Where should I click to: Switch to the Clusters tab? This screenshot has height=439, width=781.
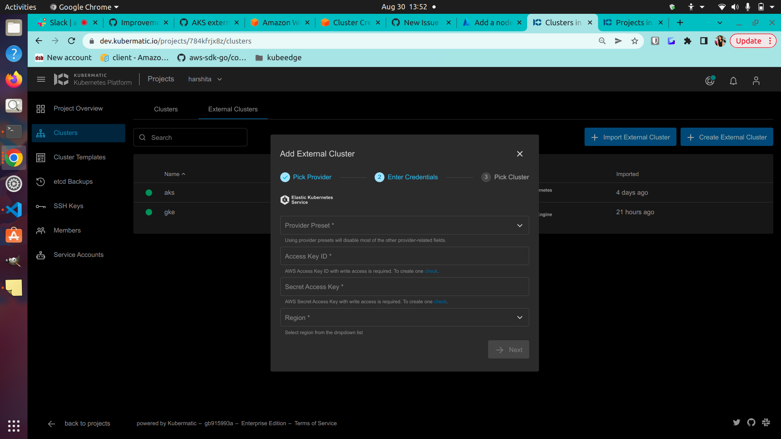click(x=166, y=109)
